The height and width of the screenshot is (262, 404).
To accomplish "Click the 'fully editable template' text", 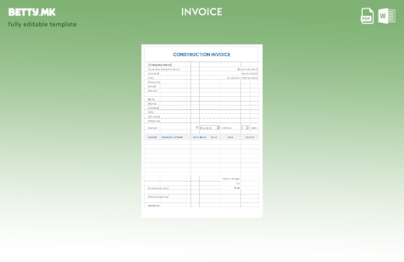I will 43,25.
